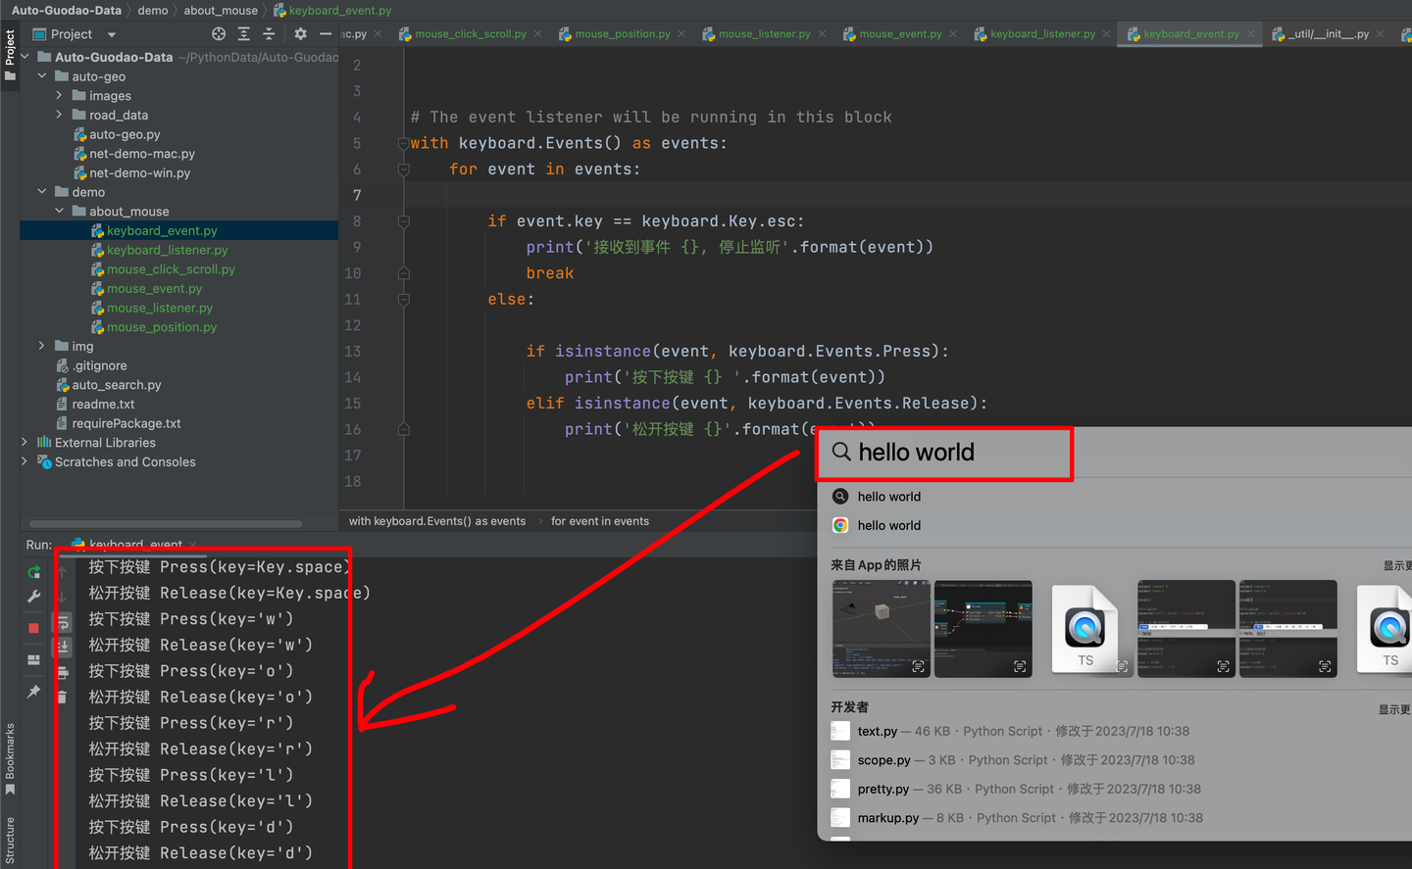Open the Project view dropdown
Screen dimensions: 1412x869
(112, 34)
